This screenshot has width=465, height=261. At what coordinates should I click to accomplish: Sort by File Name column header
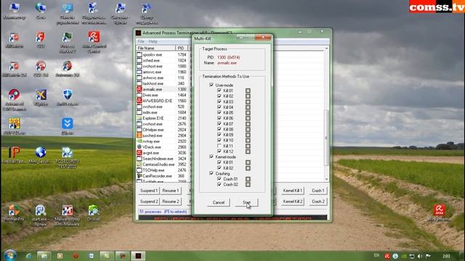(155, 48)
